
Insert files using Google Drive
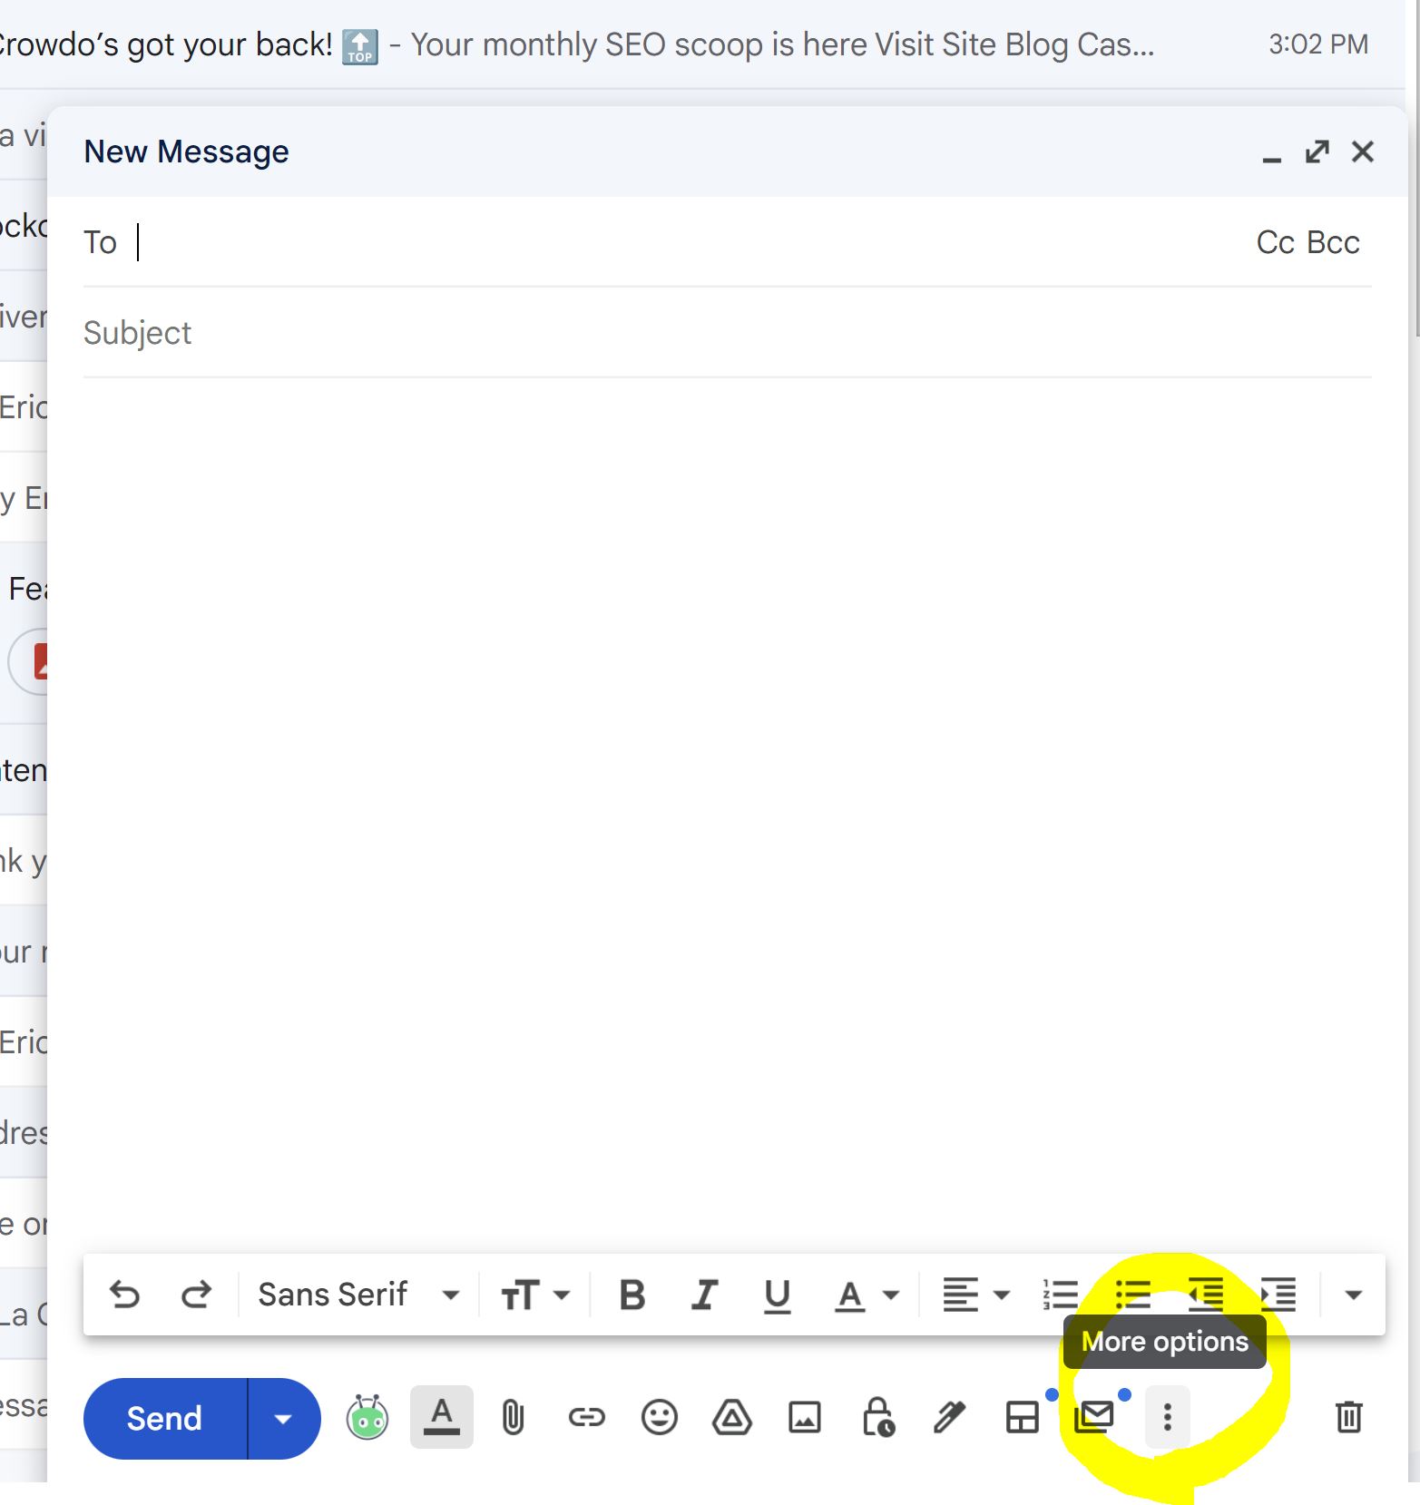click(732, 1417)
